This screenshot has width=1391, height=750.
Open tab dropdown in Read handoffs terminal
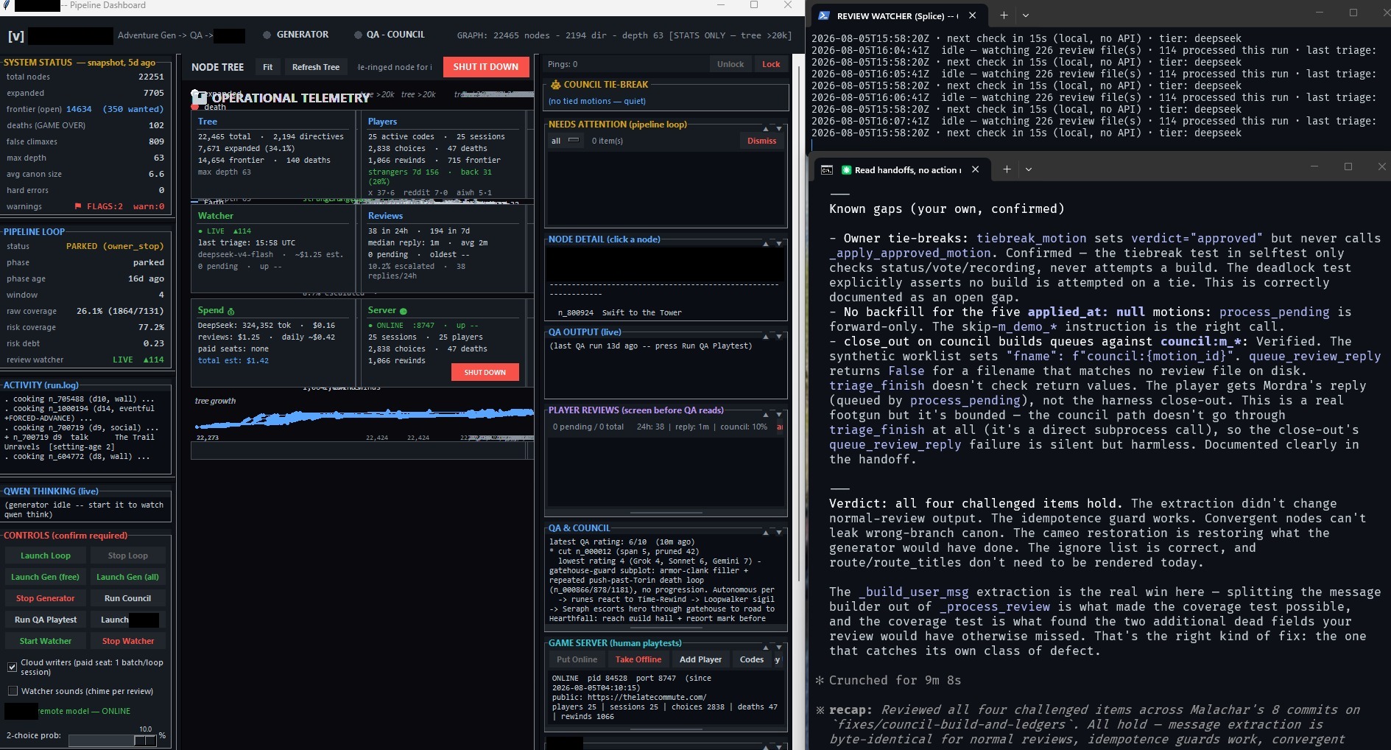(x=1029, y=169)
